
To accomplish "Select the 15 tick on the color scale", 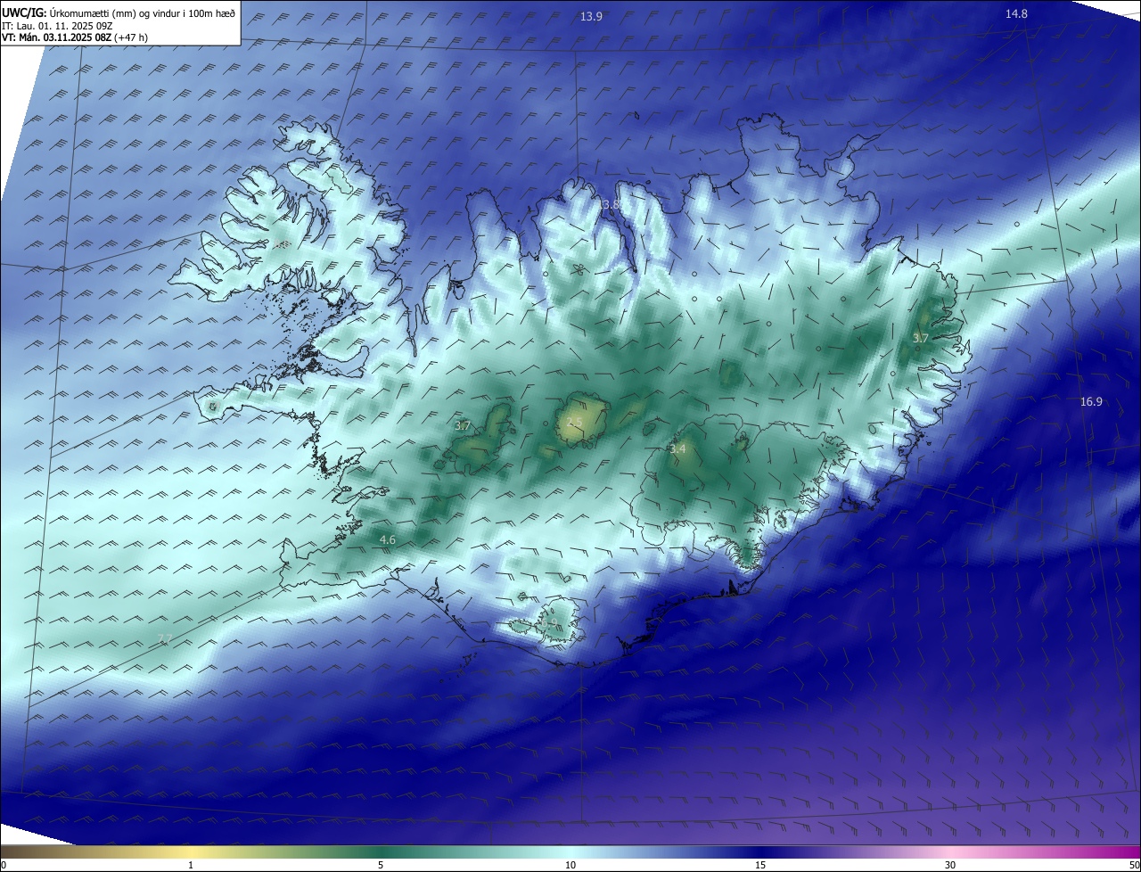I will click(760, 866).
